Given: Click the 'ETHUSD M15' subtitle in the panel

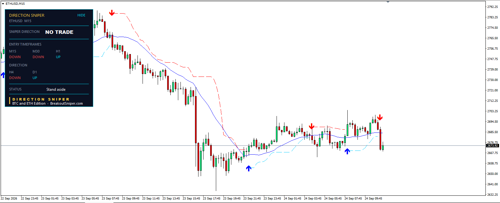Looking at the screenshot, I should [x=20, y=21].
